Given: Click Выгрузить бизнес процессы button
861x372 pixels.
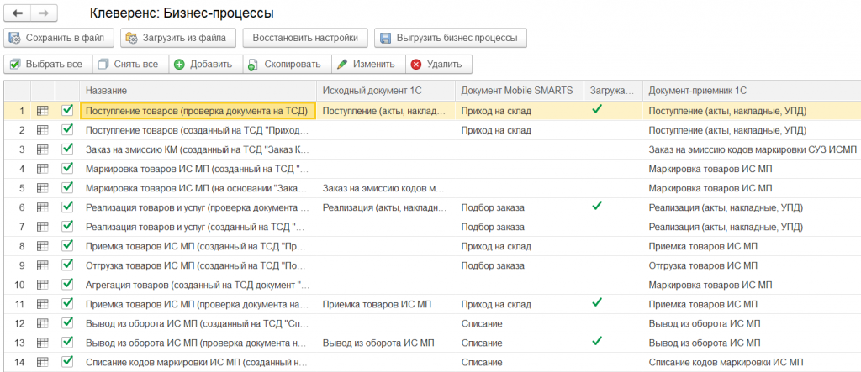Looking at the screenshot, I should [x=451, y=38].
